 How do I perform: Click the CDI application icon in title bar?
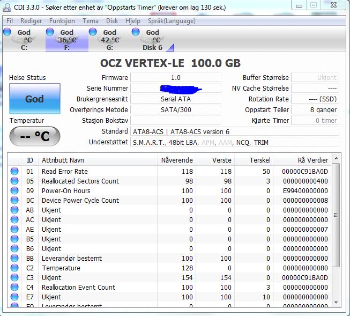(x=7, y=8)
